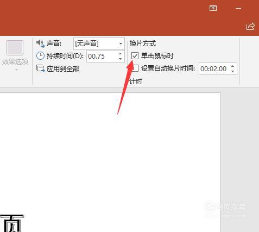Open the 效果选项 (Effect Options) button
The image size is (259, 232).
coord(15,55)
